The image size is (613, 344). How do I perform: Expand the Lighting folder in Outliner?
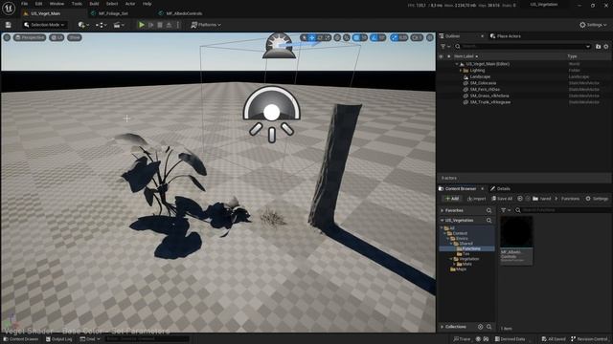click(x=461, y=71)
